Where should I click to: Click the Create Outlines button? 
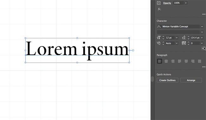point(167,80)
